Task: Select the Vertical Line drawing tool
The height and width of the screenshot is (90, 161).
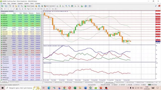Action: (8, 9)
